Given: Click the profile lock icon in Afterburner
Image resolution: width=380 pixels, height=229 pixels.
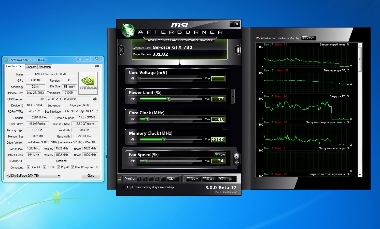Looking at the screenshot, I should 120,179.
